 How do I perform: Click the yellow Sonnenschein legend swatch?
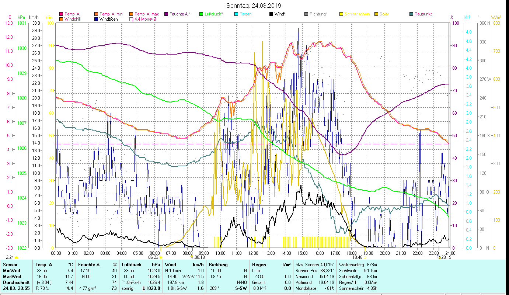[341, 14]
